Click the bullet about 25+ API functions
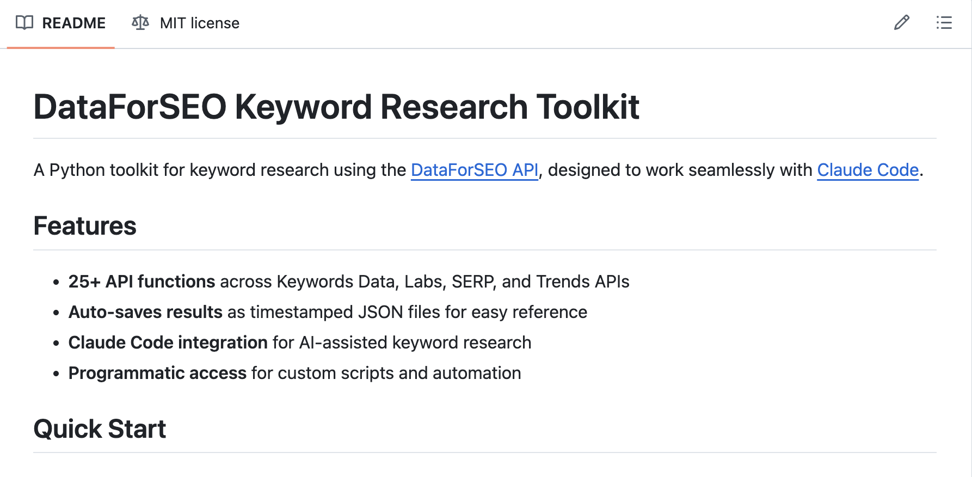This screenshot has height=477, width=972. tap(348, 282)
